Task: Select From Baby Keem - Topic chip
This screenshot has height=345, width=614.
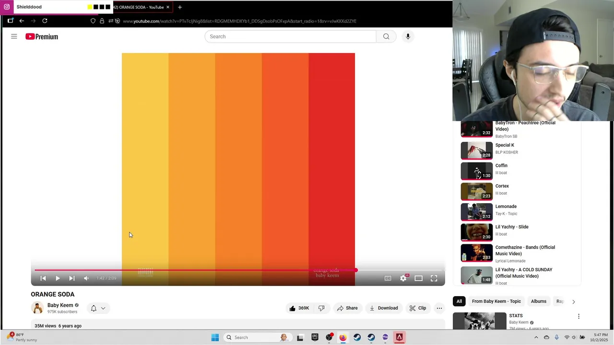Action: click(x=496, y=301)
